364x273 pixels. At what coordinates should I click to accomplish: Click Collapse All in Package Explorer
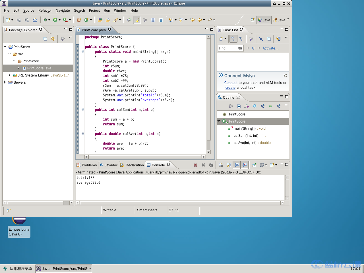tap(45, 39)
